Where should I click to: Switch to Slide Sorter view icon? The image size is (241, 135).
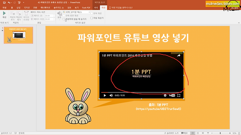[x=198, y=133]
